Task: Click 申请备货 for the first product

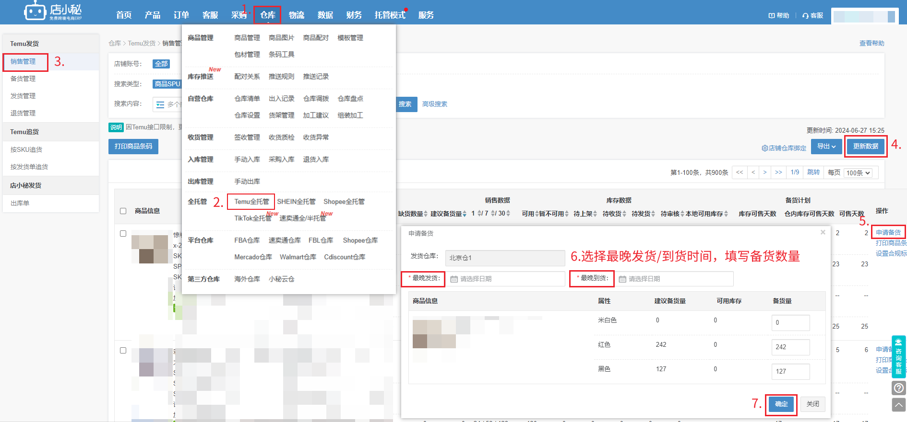Action: 888,232
